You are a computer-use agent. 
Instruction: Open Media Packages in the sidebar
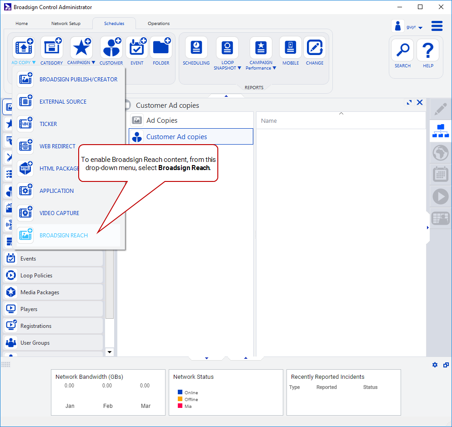53,292
